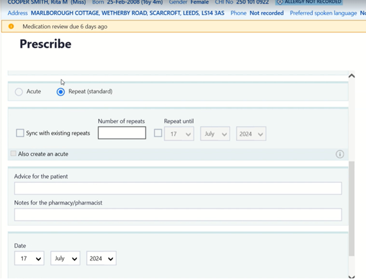366x280 pixels.
Task: Click Notes for the pharmacy/pharmacist field
Action: pos(178,215)
